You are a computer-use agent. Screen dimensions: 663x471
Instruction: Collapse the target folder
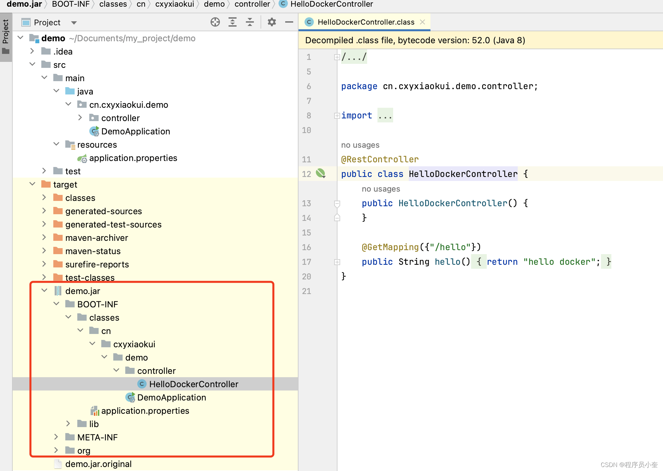pos(32,184)
